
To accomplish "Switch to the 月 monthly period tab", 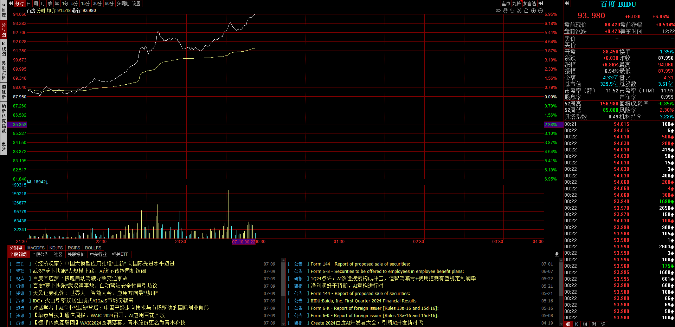I will 43,4.
